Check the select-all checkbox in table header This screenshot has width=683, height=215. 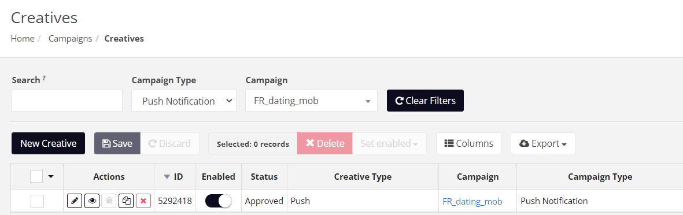click(x=36, y=176)
